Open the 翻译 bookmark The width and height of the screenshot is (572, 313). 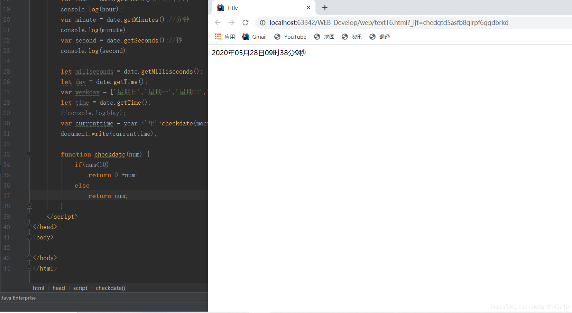(379, 37)
